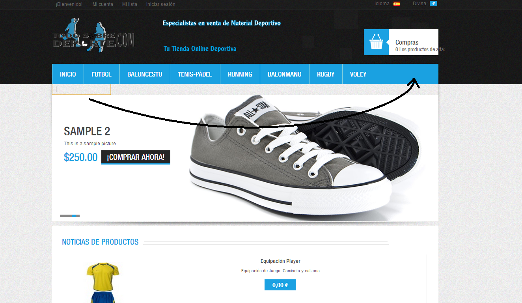Open the FUTBOL category
522x303 pixels.
point(102,74)
